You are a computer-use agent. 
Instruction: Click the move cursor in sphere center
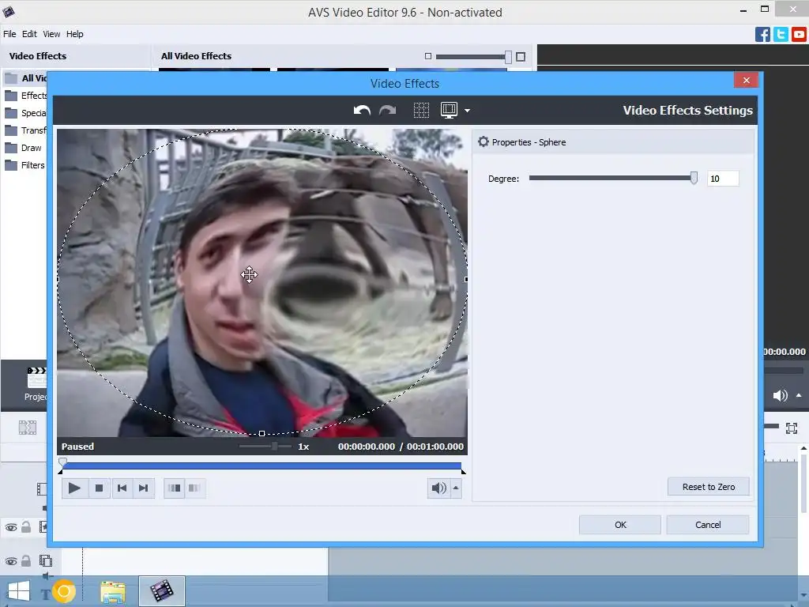pyautogui.click(x=249, y=274)
